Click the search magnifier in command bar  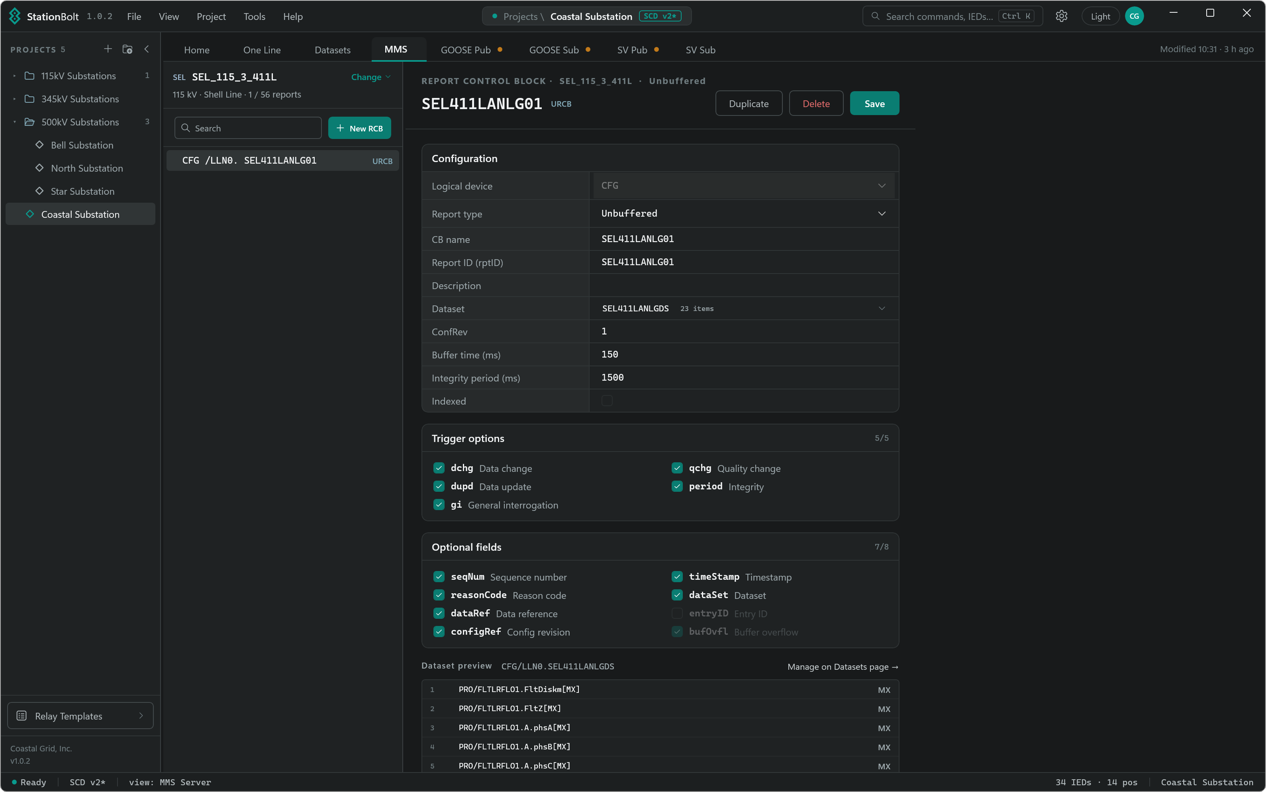click(875, 16)
